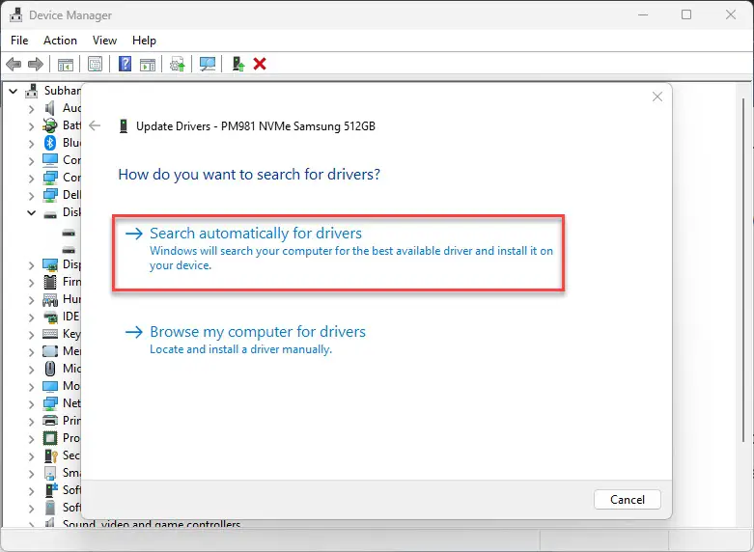754x552 pixels.
Task: Expand the Network adapters chevron
Action: tap(31, 404)
